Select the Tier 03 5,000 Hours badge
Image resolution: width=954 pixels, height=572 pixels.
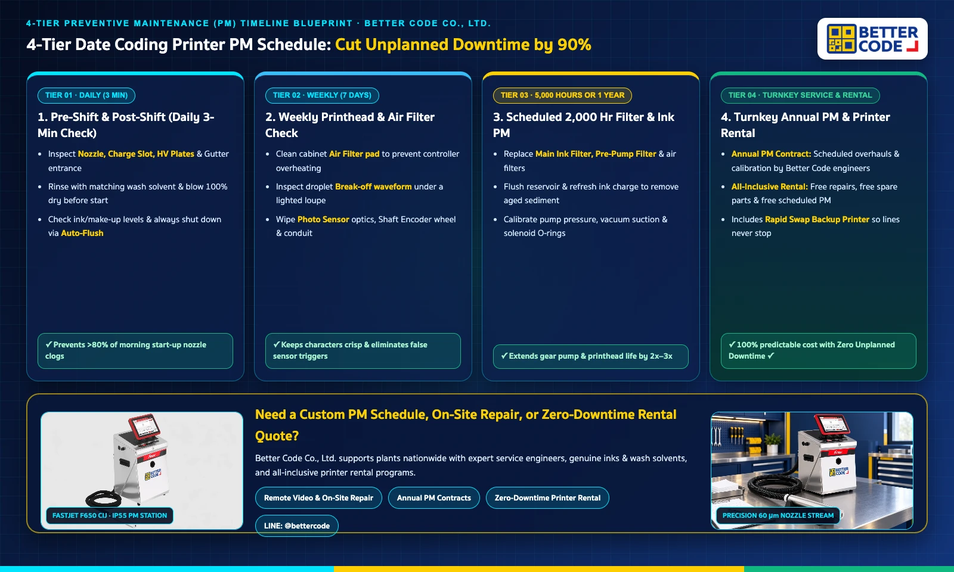562,95
